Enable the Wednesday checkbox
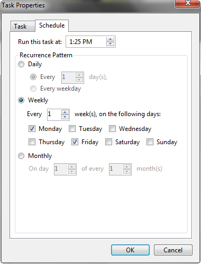Image resolution: width=201 pixels, height=264 pixels. click(112, 129)
